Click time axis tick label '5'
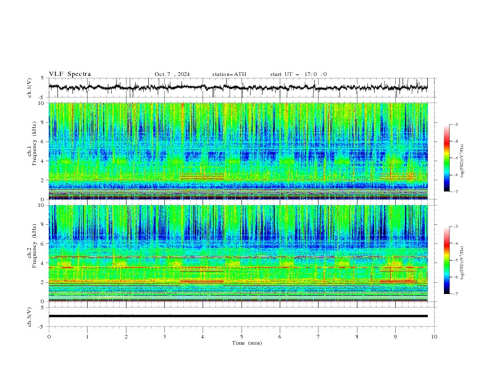Screen dimensions: 489x378 241,337
